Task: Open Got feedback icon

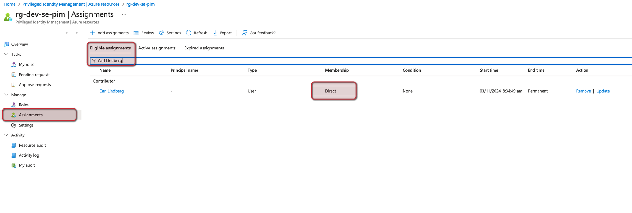Action: (x=245, y=33)
